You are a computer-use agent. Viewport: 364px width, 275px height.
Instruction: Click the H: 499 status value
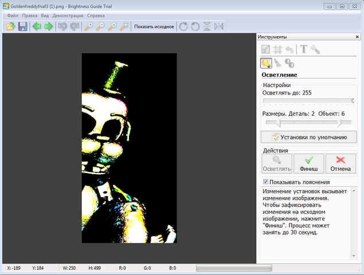95,268
